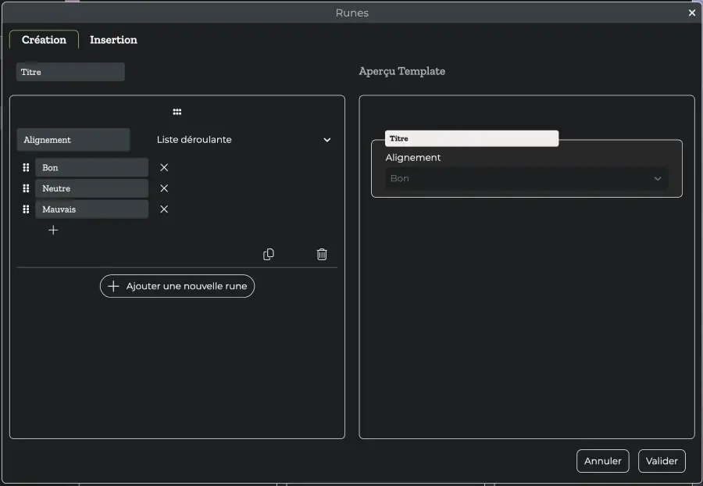Click the Titre input field

click(70, 72)
